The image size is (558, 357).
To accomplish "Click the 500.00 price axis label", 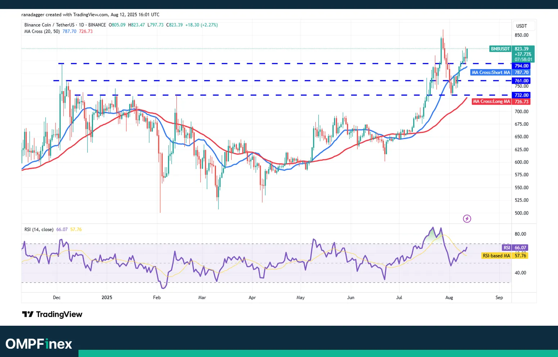I will click(521, 213).
